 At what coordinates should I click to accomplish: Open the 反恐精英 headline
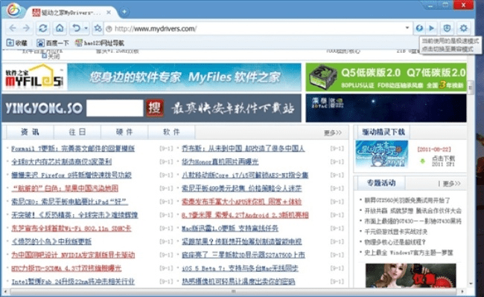pos(74,215)
